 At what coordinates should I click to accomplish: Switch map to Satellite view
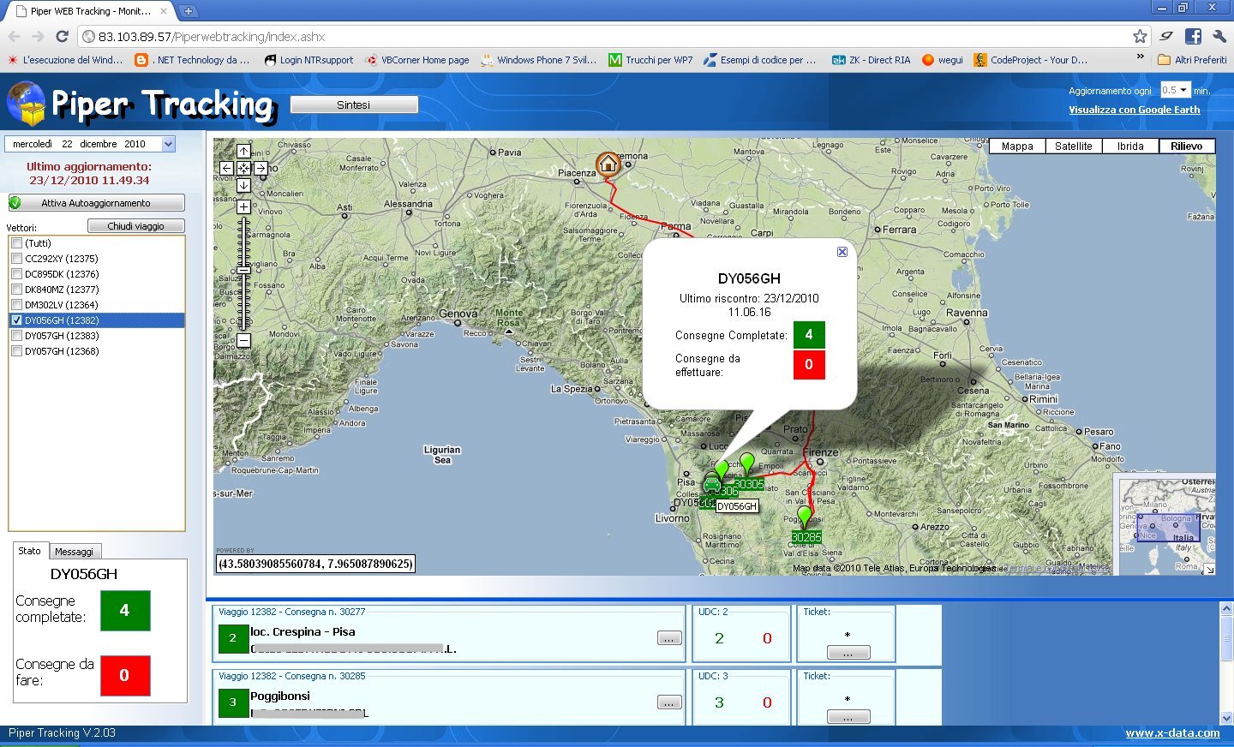click(x=1074, y=146)
